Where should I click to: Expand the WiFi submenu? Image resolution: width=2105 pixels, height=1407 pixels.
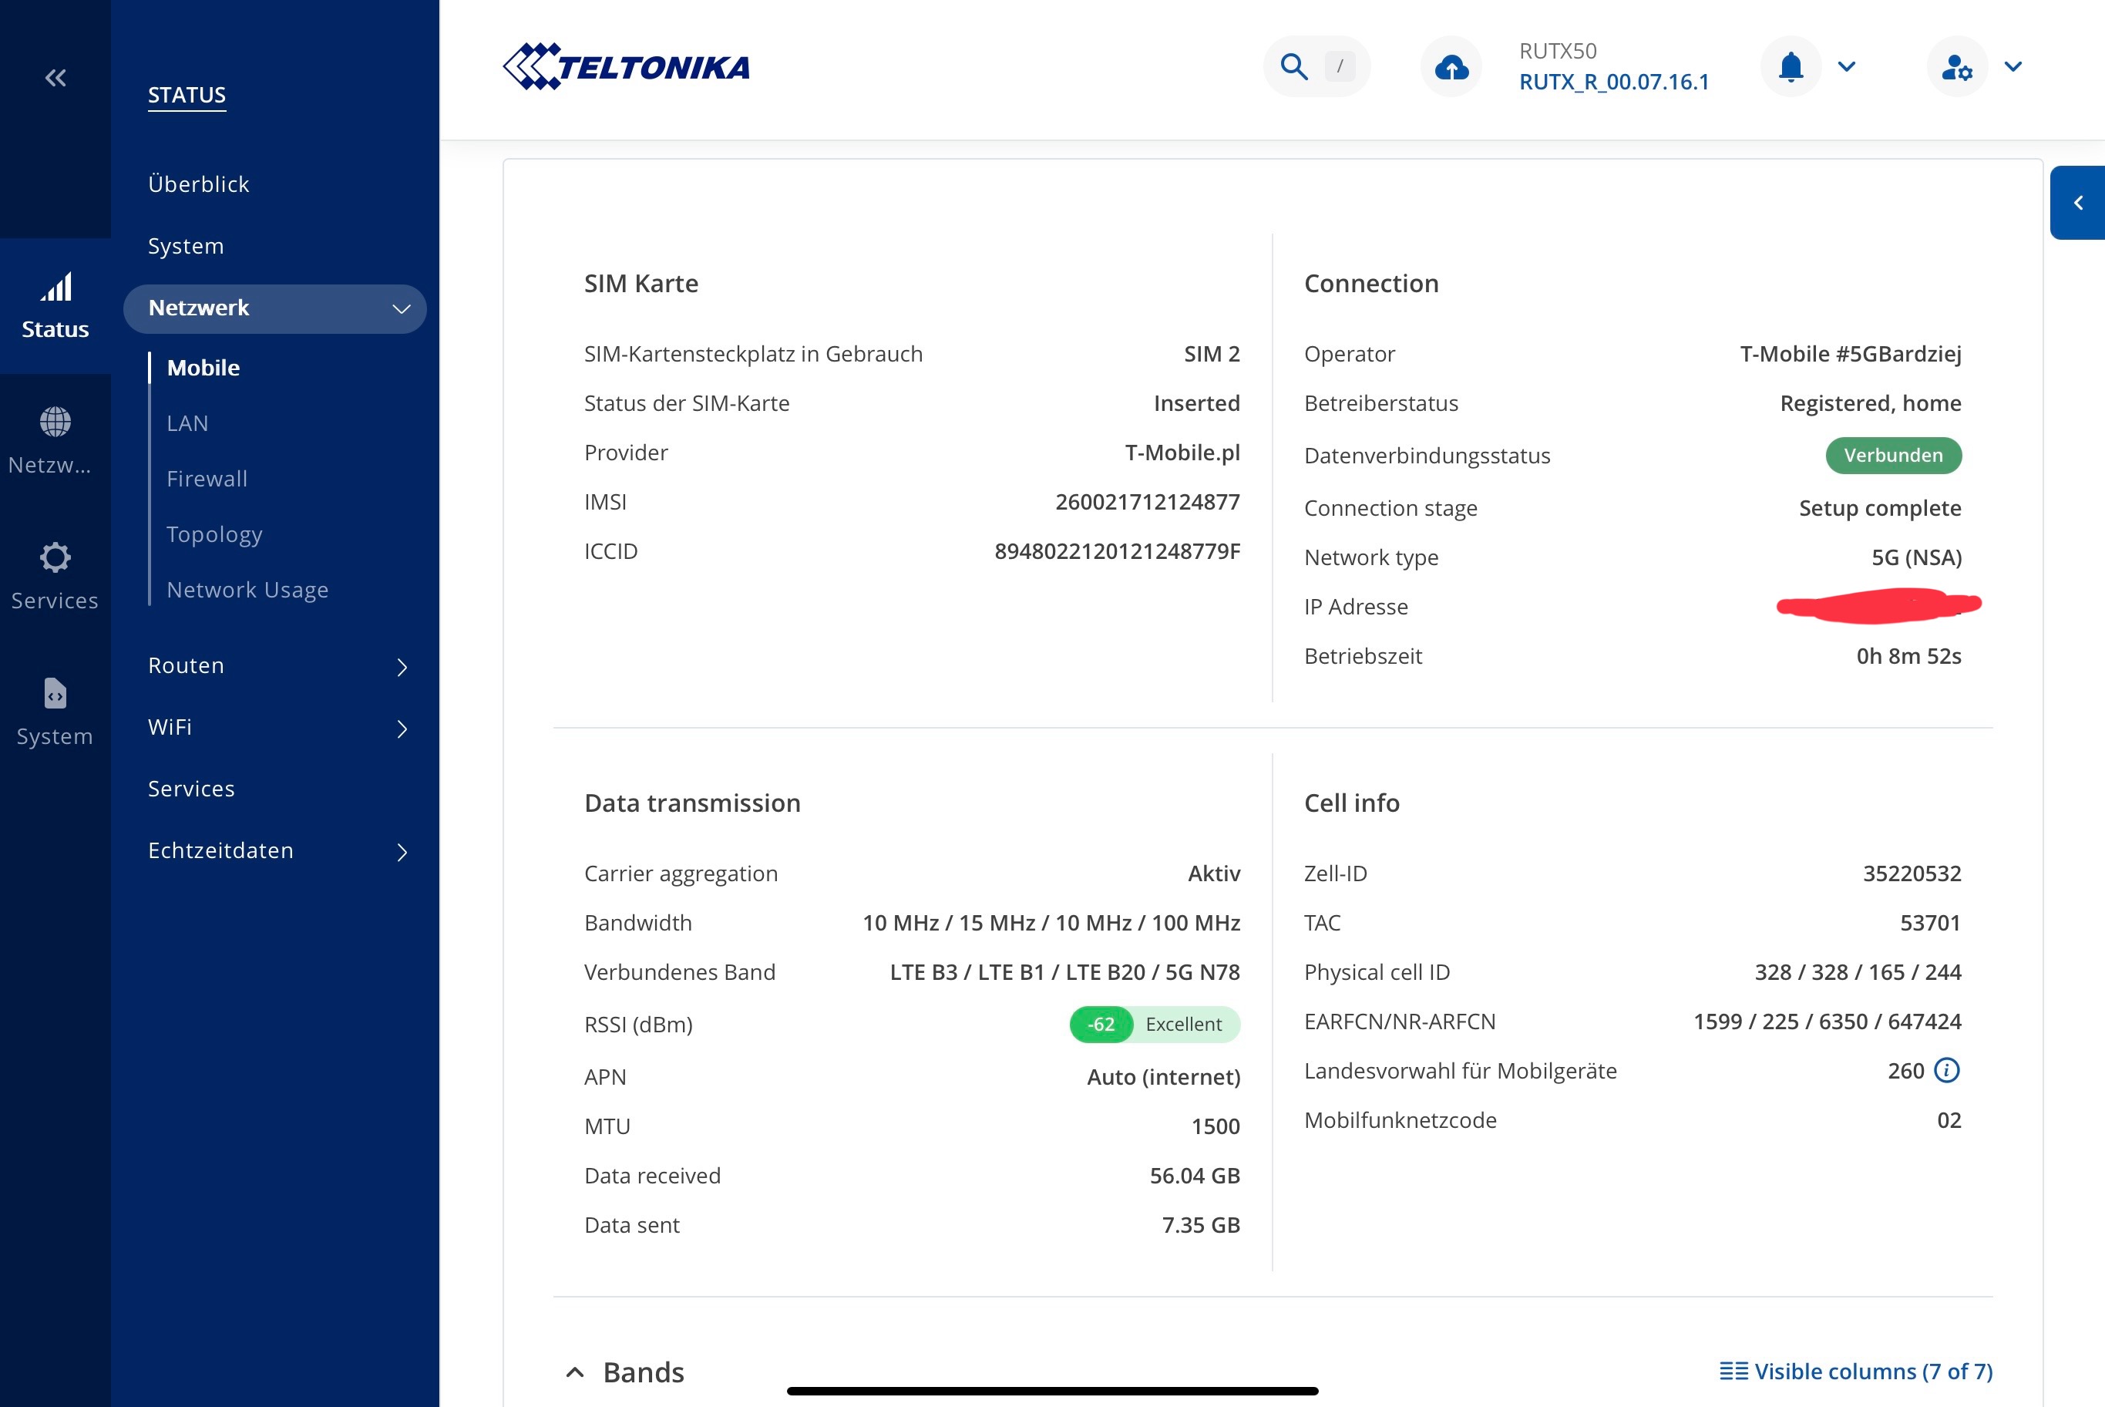coord(401,729)
